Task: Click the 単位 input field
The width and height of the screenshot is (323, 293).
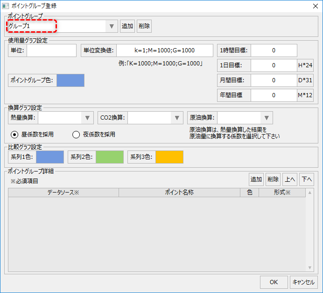Action: [51, 50]
